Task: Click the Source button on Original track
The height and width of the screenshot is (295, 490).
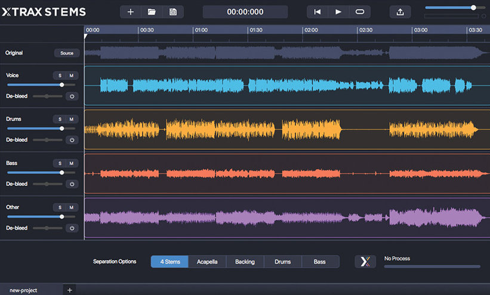Action: click(x=67, y=53)
